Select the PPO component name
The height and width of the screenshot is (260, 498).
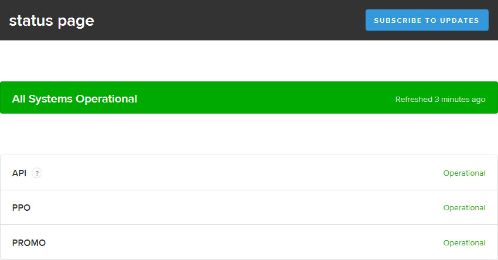point(21,208)
